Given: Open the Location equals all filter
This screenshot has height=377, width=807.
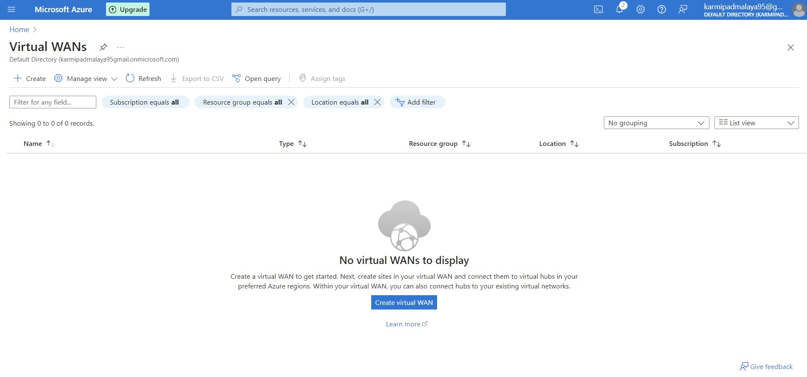Looking at the screenshot, I should point(340,102).
